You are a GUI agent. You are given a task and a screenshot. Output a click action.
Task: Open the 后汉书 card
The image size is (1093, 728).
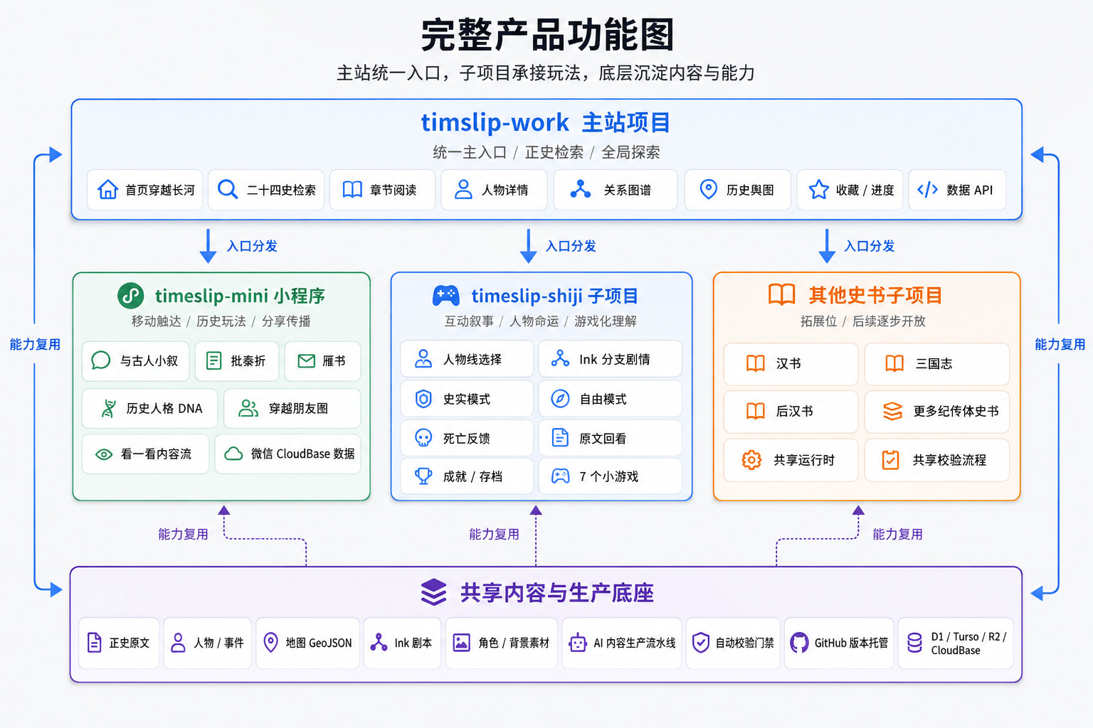[791, 412]
